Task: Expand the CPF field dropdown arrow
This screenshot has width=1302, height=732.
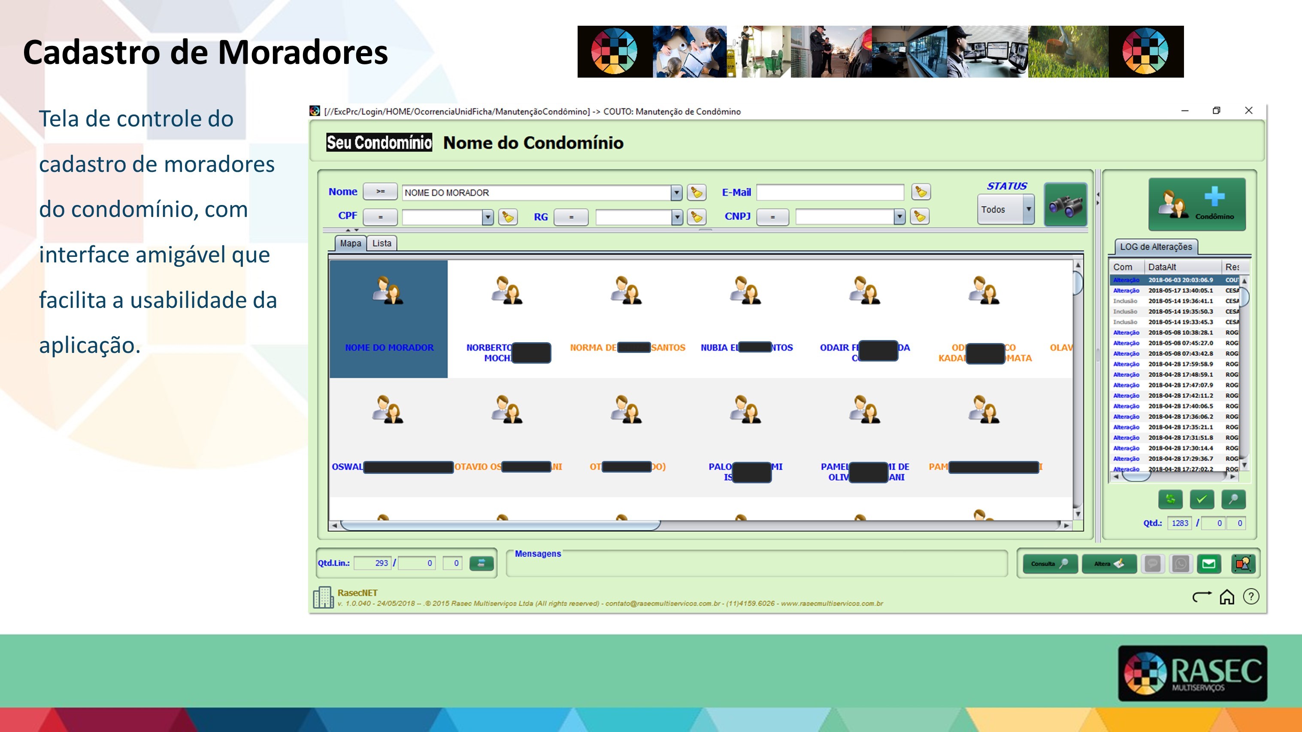Action: pos(487,217)
